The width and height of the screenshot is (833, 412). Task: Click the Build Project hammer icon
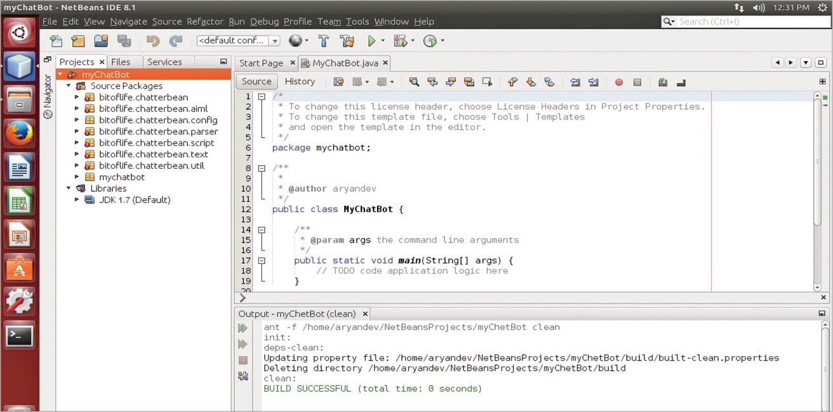point(324,41)
